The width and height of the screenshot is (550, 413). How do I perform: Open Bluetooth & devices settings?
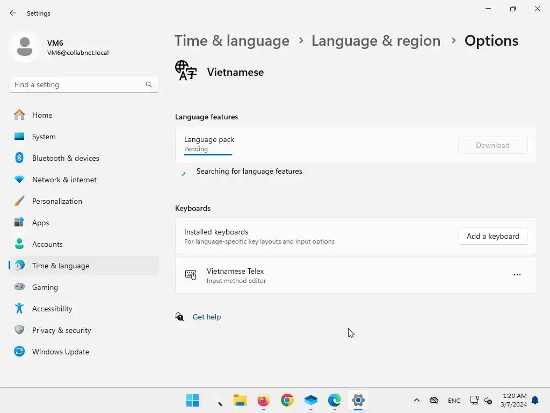65,158
